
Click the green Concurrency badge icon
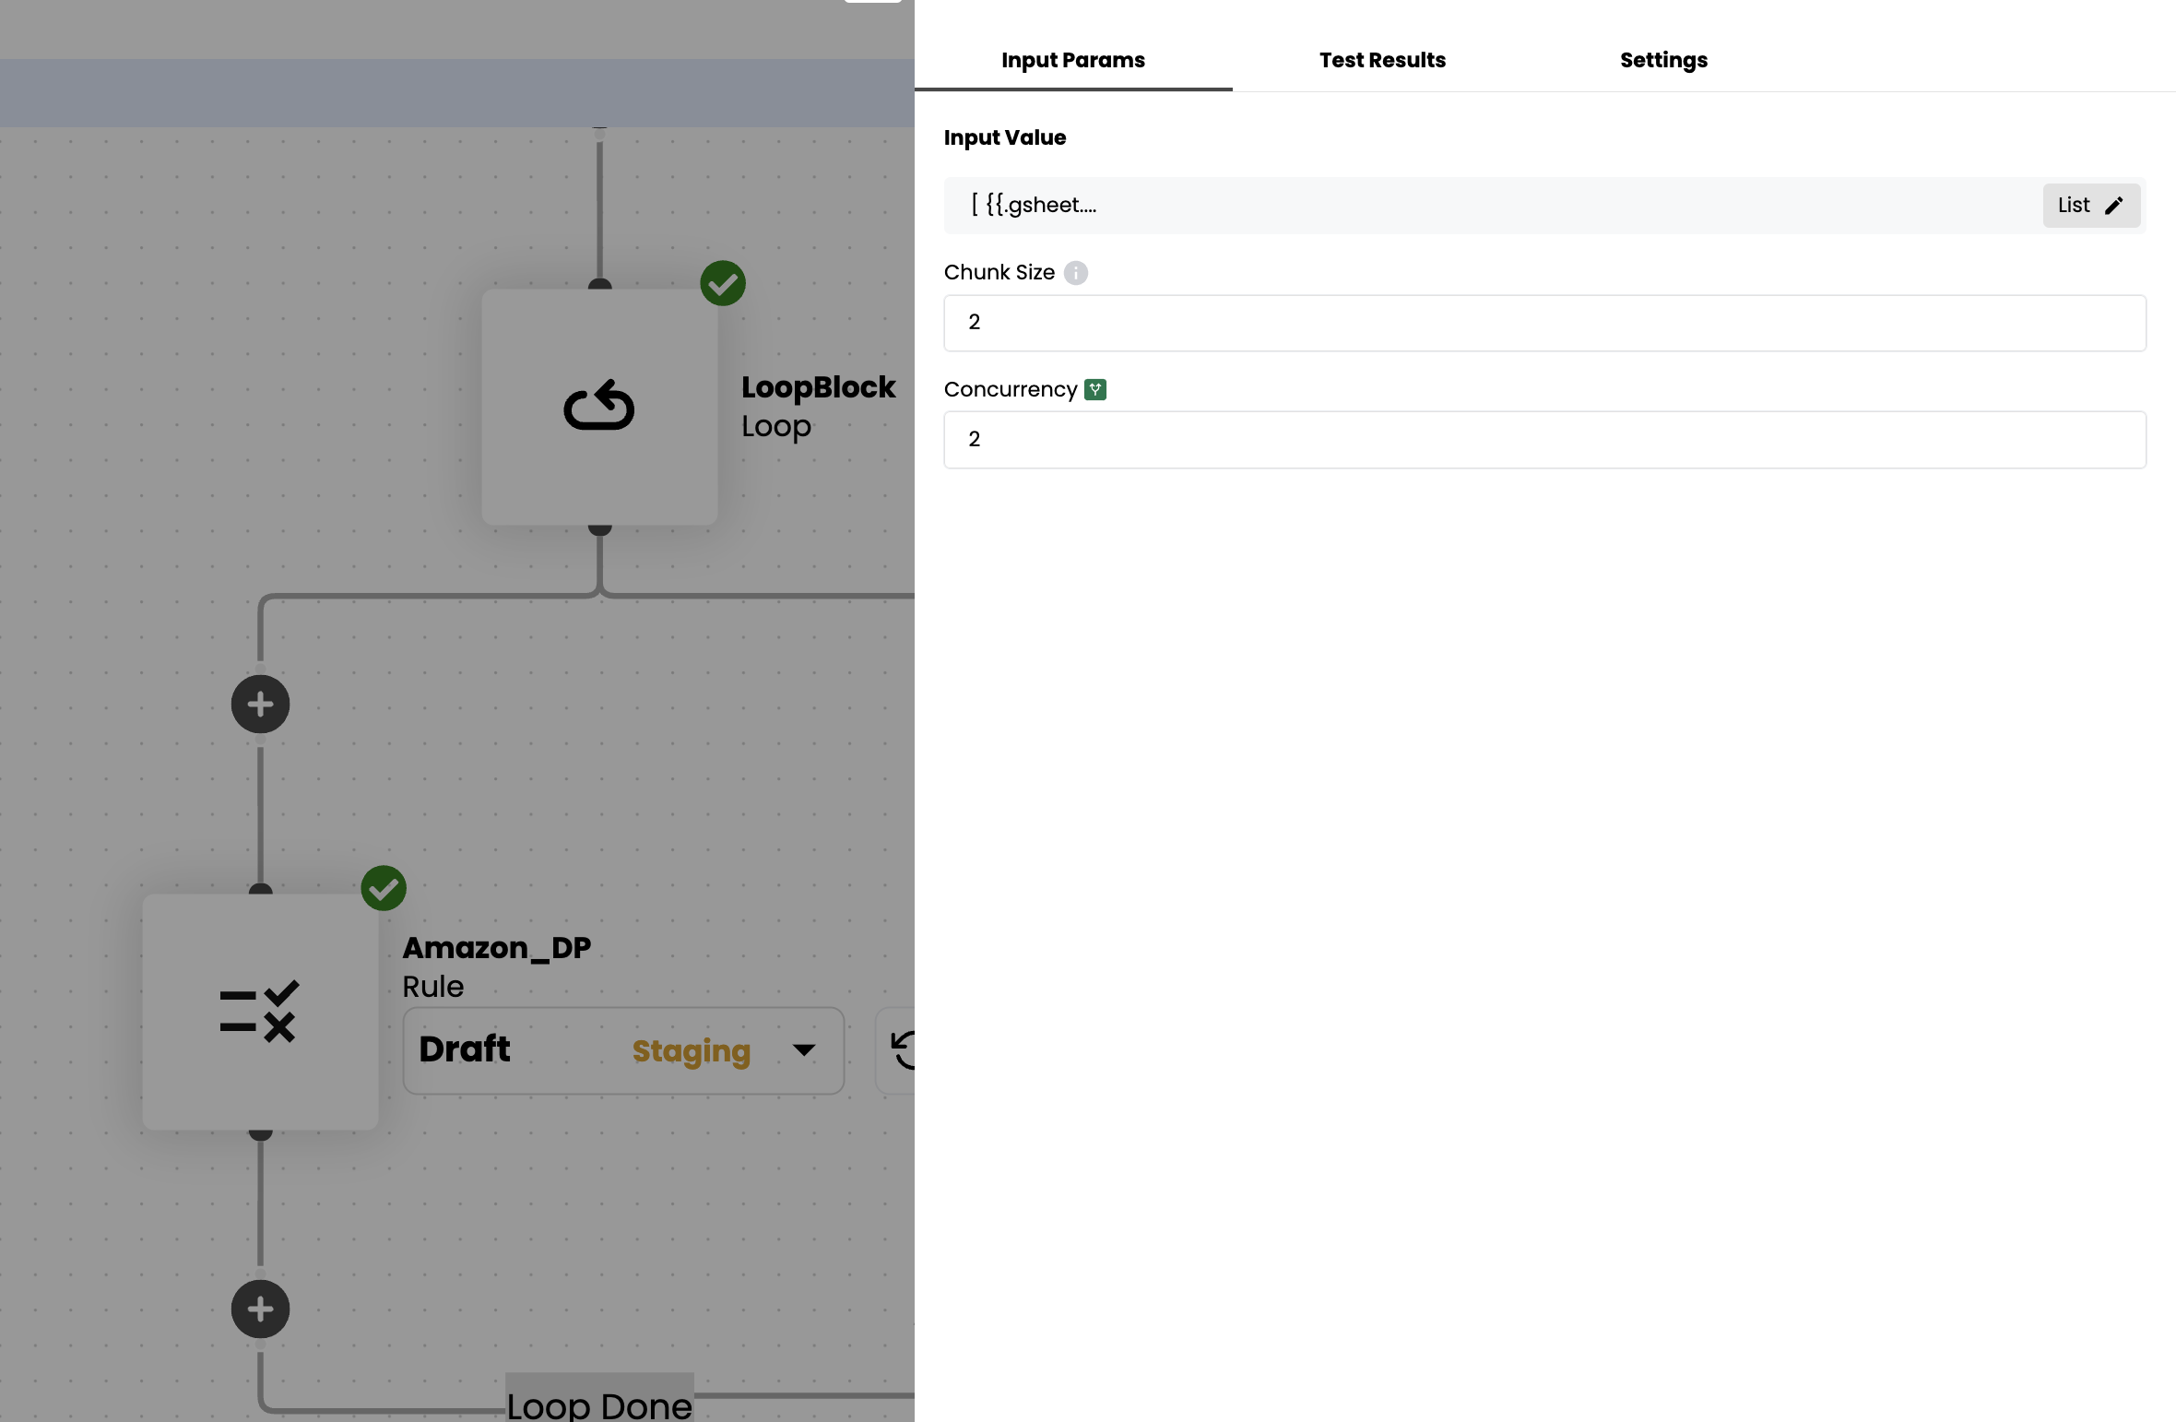click(x=1095, y=389)
